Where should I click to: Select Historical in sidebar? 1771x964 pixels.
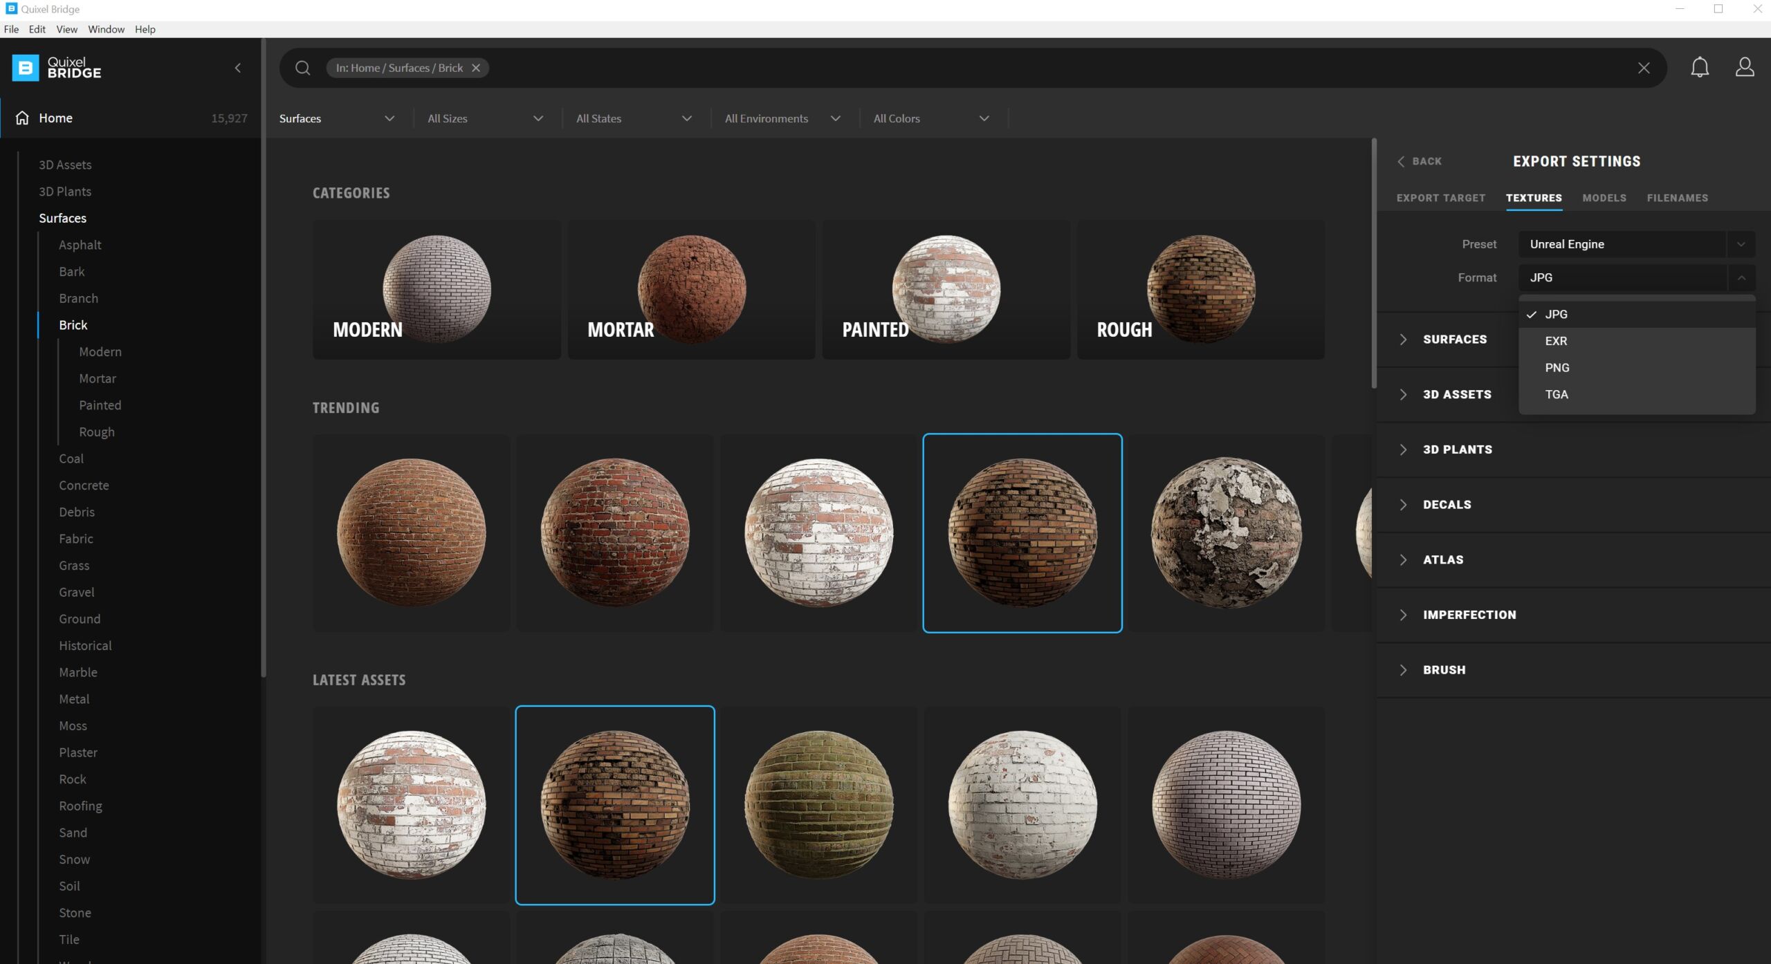(x=85, y=645)
